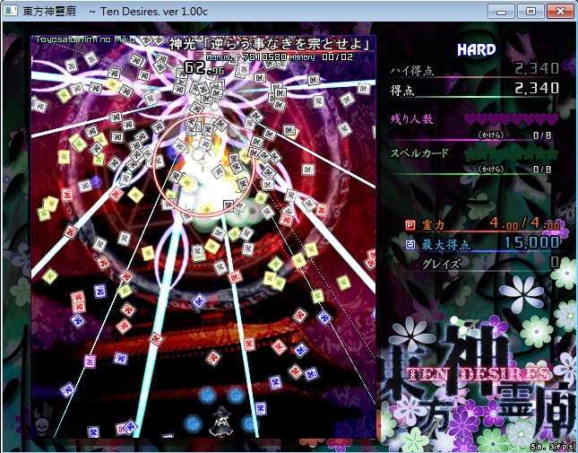Image resolution: width=578 pixels, height=453 pixels.
Task: Click the 2,340 value beside ハイ得点
Action: click(x=537, y=68)
